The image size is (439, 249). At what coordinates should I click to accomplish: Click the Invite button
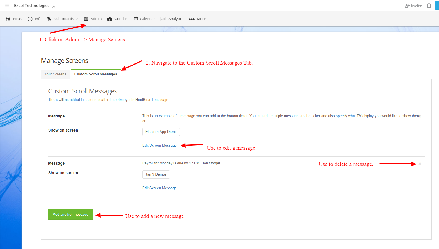pyautogui.click(x=413, y=6)
